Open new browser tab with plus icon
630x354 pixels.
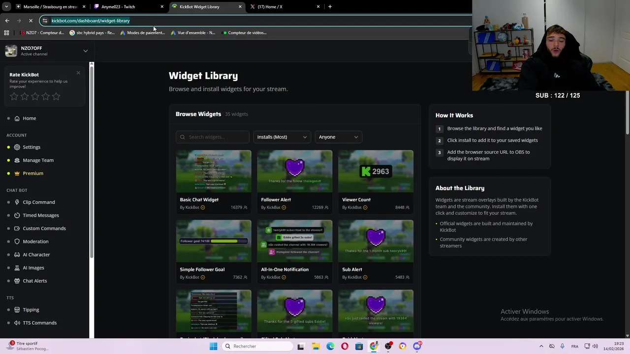[330, 7]
